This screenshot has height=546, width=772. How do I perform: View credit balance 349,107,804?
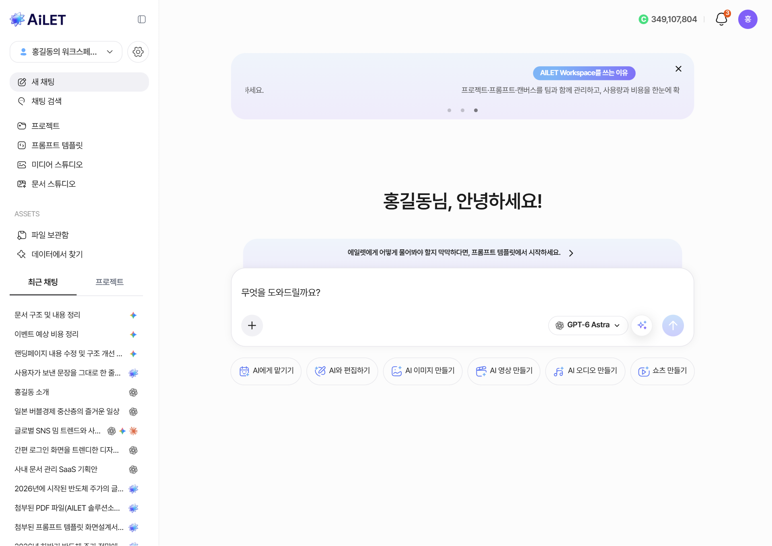point(674,19)
